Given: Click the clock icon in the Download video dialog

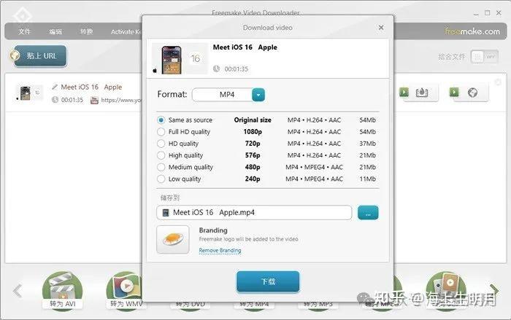Looking at the screenshot, I should pos(216,69).
